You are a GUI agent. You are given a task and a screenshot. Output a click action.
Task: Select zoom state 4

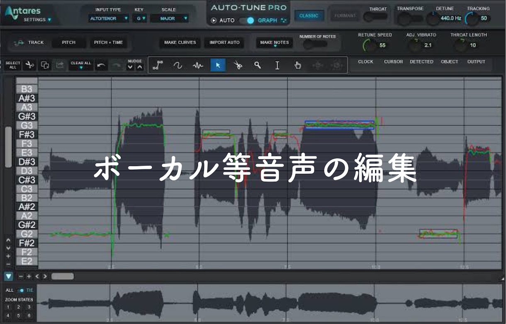coord(8,315)
